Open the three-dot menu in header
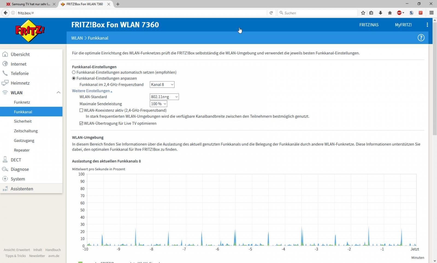Image resolution: width=437 pixels, height=263 pixels. [x=427, y=25]
